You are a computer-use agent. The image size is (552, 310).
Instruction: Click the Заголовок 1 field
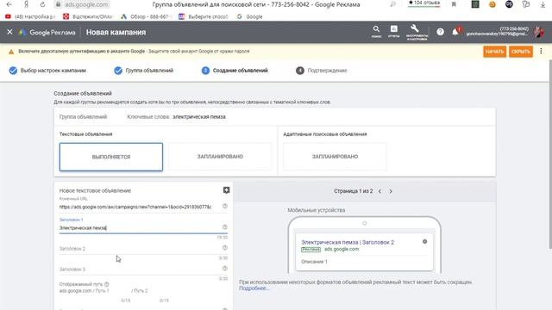(140, 227)
